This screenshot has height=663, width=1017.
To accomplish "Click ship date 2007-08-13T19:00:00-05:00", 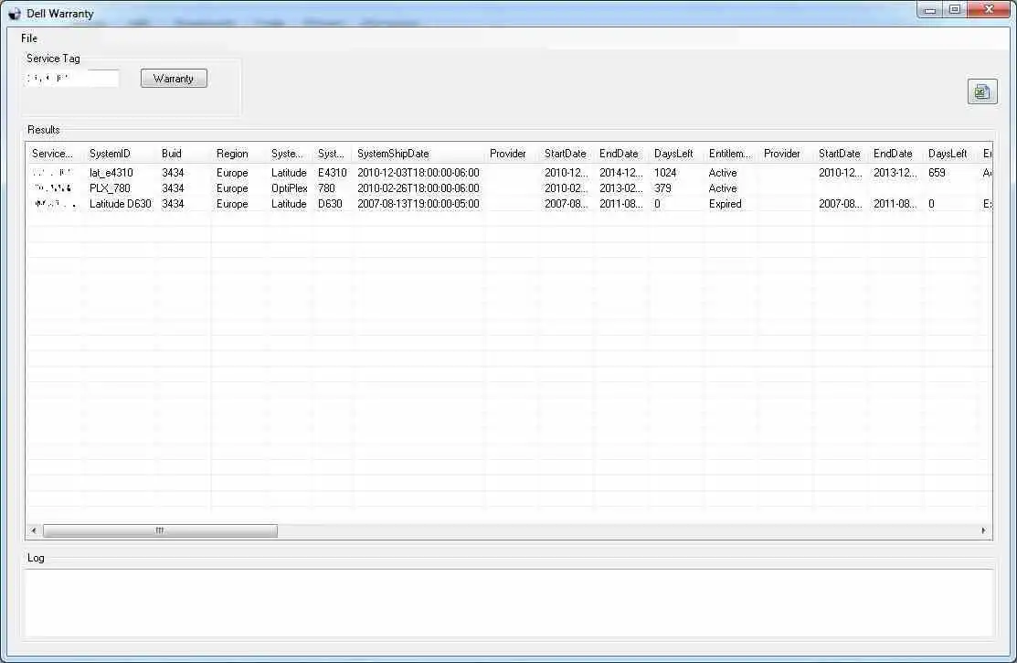I will [x=418, y=204].
